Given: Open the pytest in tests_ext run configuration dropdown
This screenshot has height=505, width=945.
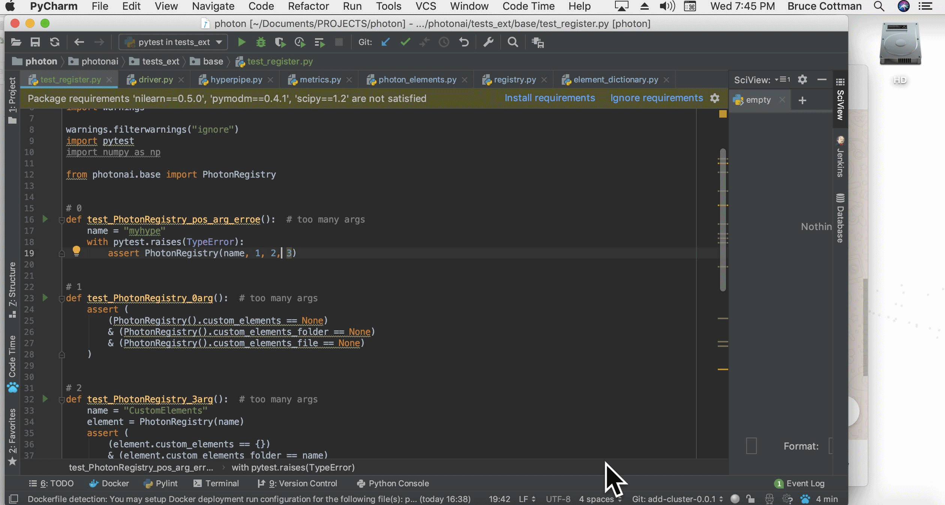Looking at the screenshot, I should [x=173, y=42].
